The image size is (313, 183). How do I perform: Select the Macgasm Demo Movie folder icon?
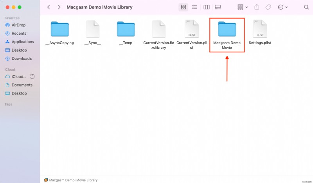(x=227, y=29)
